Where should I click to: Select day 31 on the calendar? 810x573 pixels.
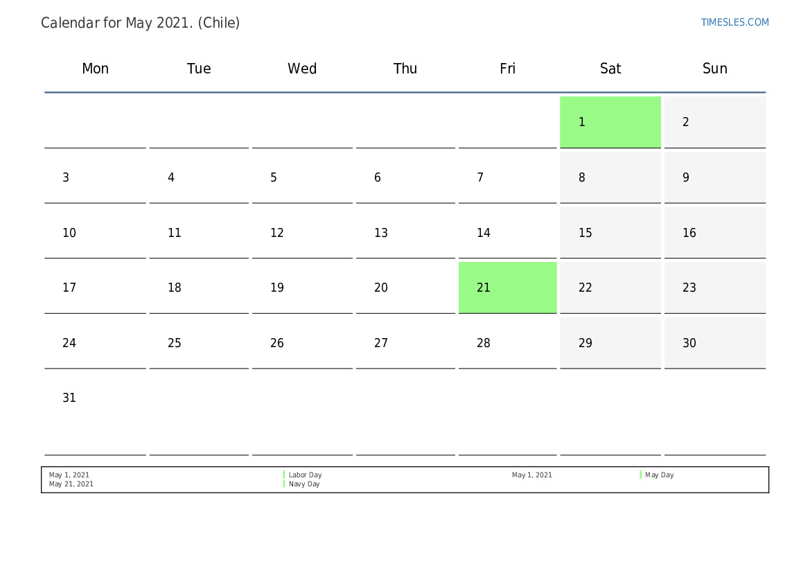(x=69, y=398)
